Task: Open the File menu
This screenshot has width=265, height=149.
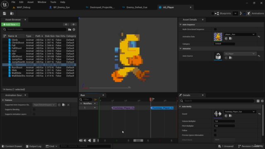Action: [13, 2]
